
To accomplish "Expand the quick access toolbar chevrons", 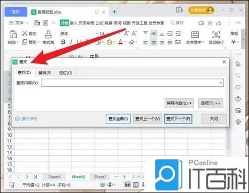I will click(x=53, y=23).
